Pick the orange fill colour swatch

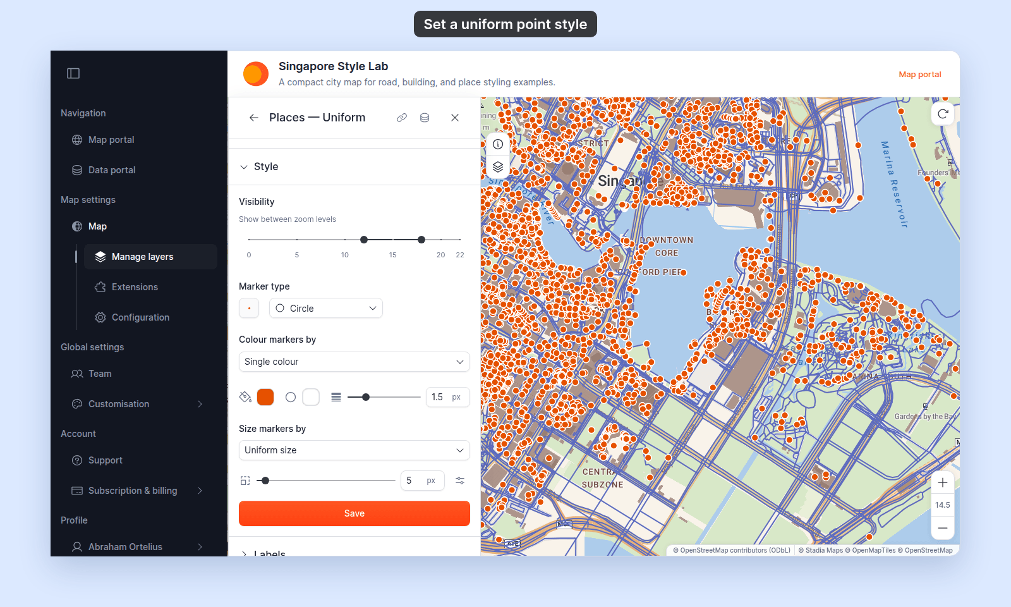(x=265, y=397)
